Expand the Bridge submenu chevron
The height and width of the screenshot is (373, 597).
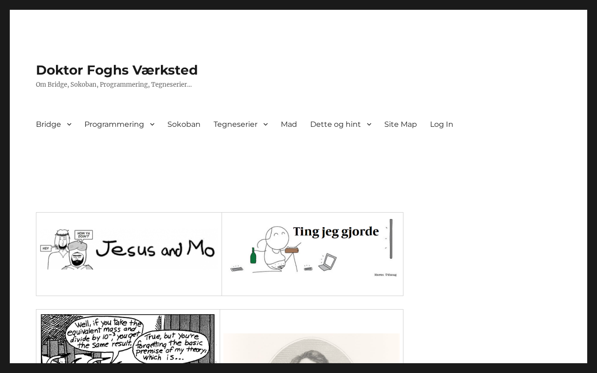point(69,124)
